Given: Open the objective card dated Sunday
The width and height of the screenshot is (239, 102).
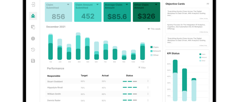Looking at the screenshot, I should coord(187,14).
